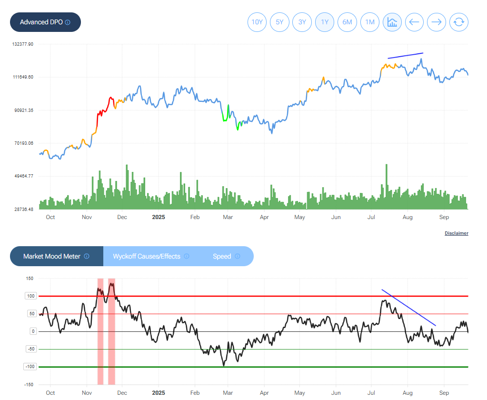Switch chart to 3Y range
487x400 pixels.
(x=302, y=22)
